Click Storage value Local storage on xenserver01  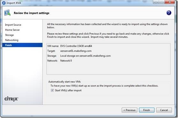85,56
